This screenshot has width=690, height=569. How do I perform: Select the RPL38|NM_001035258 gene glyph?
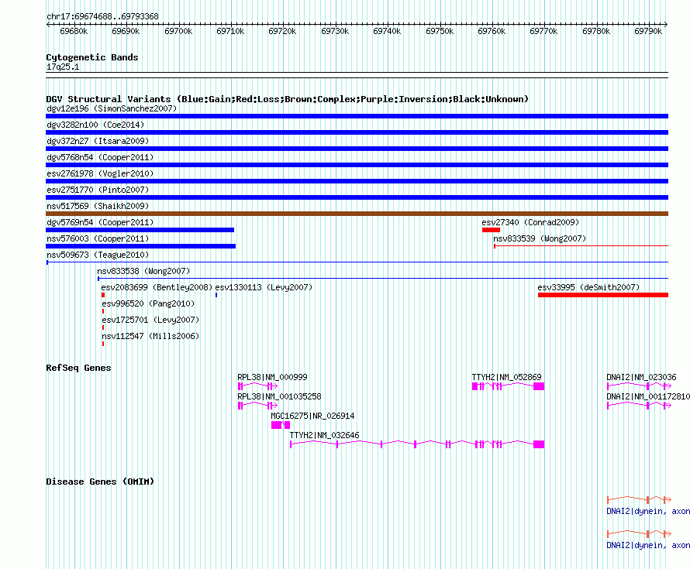pos(257,406)
